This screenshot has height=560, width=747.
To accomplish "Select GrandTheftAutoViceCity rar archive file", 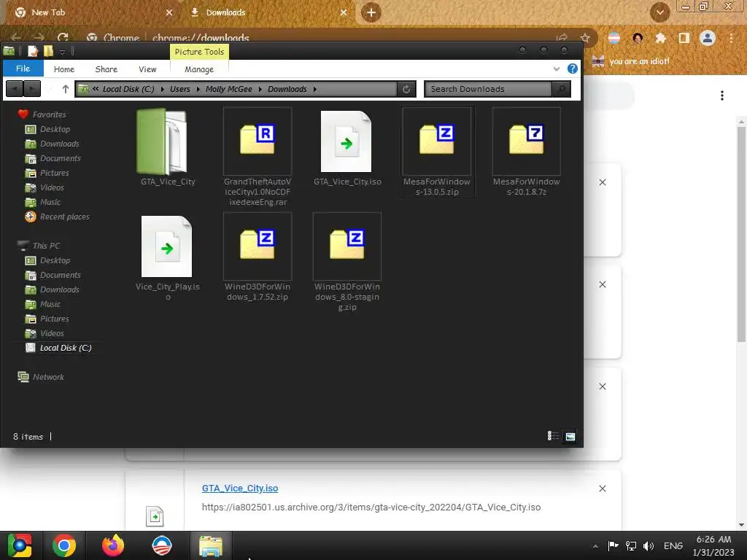I will pyautogui.click(x=258, y=157).
